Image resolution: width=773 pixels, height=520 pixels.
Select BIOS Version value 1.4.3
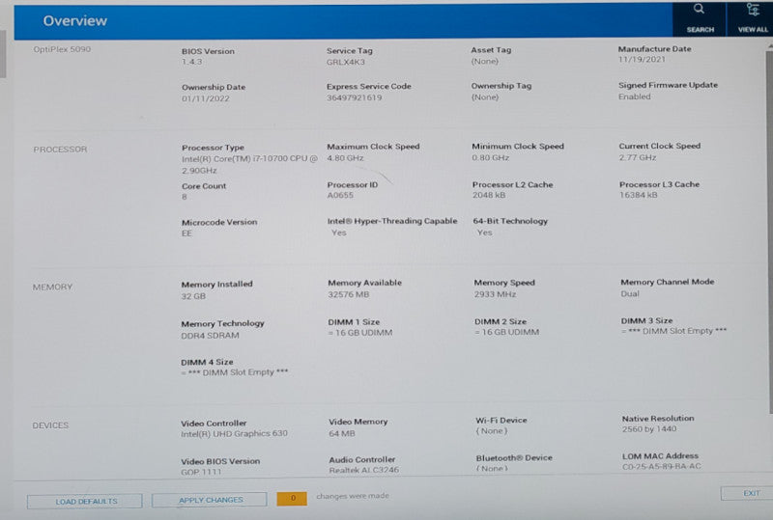[x=191, y=62]
